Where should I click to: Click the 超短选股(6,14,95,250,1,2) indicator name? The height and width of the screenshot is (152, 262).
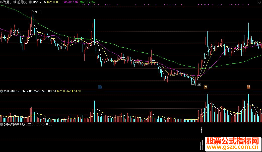point(22,124)
